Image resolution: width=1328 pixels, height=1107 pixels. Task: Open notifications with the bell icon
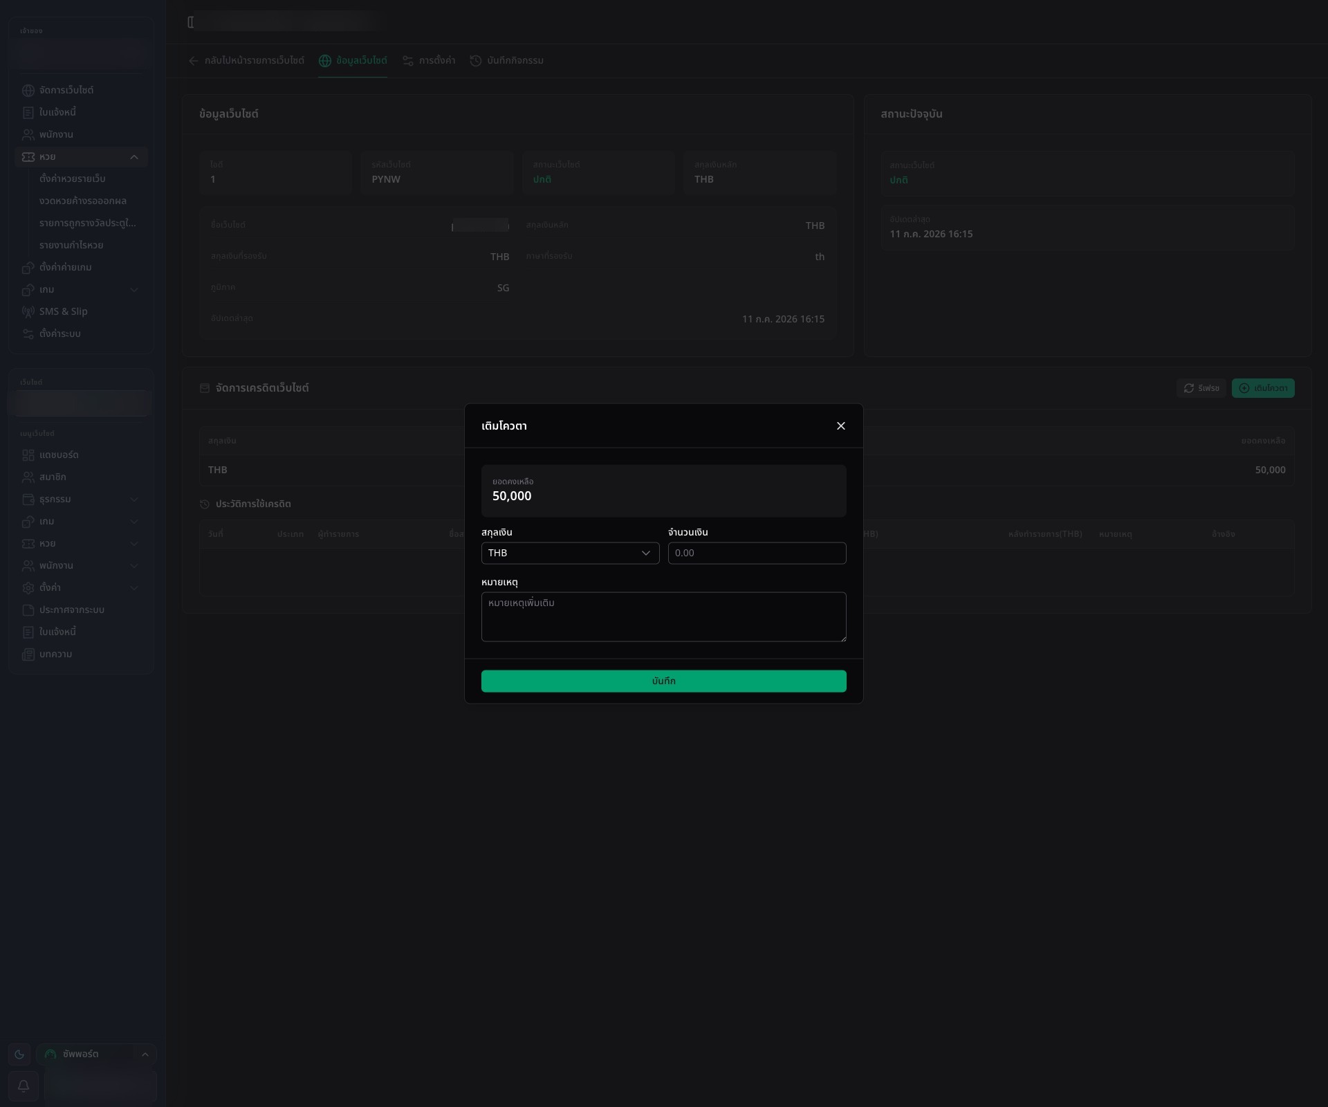coord(23,1086)
